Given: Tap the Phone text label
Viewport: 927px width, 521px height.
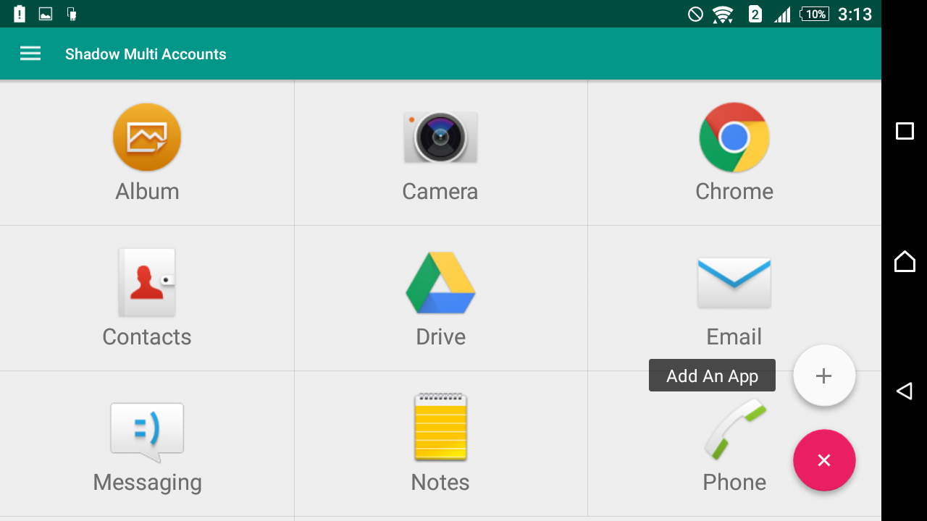Looking at the screenshot, I should tap(734, 482).
